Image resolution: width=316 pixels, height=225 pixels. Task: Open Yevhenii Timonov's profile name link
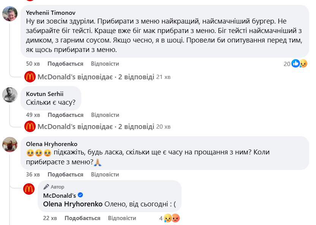[x=51, y=13]
